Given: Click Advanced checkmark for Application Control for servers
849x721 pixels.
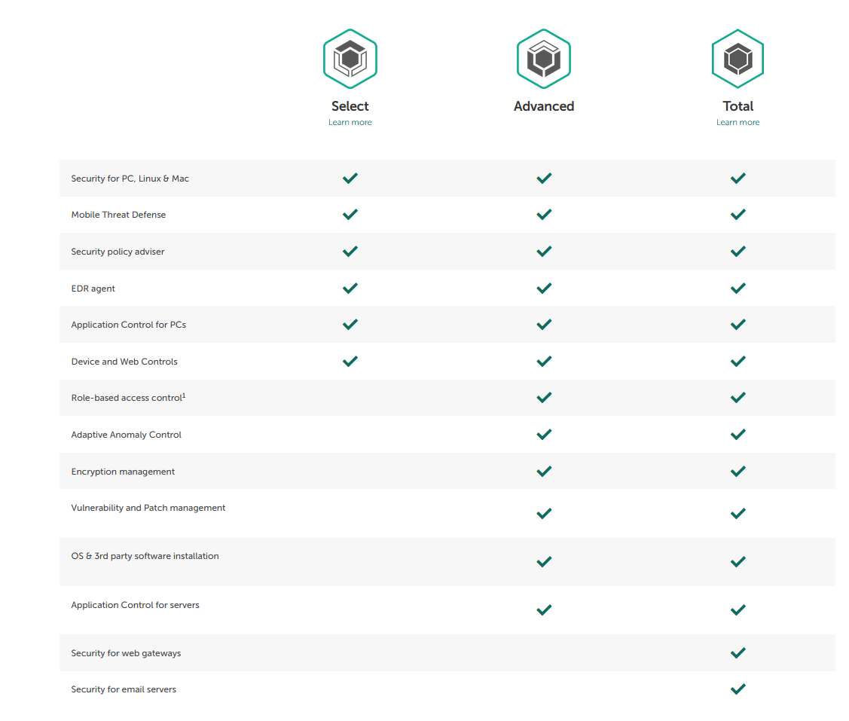Looking at the screenshot, I should [544, 609].
